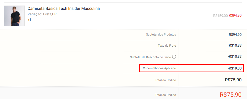Click the shipping discount info icon

(x=174, y=57)
